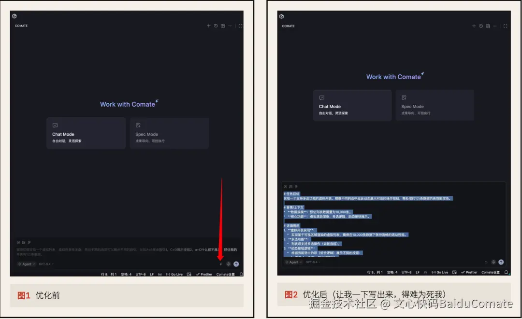The width and height of the screenshot is (522, 319).
Task: Click the notification bell in Figure 1 status bar
Action: click(x=241, y=274)
